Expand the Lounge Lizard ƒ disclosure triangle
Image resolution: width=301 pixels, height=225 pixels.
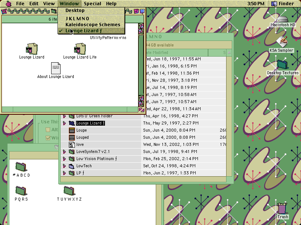pyautogui.click(x=64, y=123)
